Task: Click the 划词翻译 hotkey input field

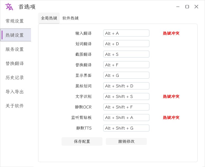Action: [126, 43]
